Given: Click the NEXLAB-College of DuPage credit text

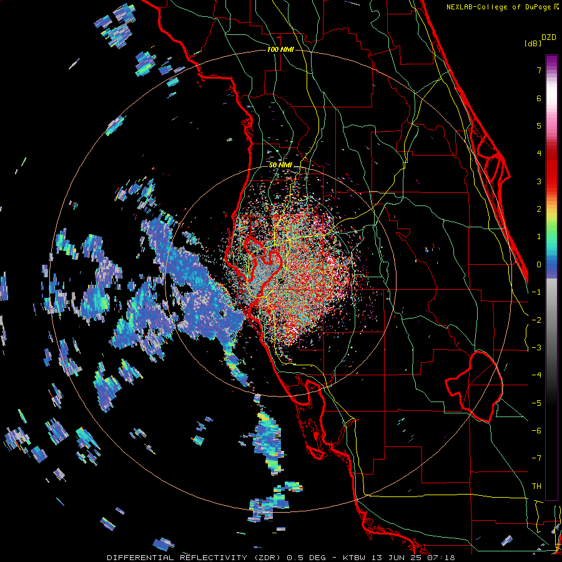Looking at the screenshot, I should point(499,7).
